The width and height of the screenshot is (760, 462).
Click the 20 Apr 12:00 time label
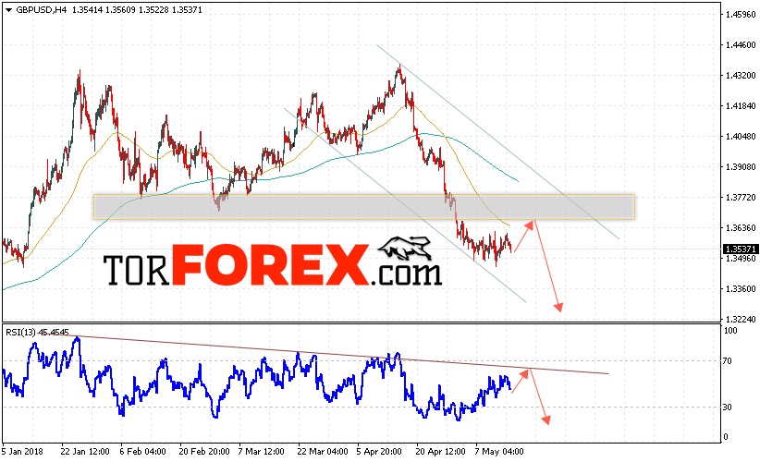(440, 452)
